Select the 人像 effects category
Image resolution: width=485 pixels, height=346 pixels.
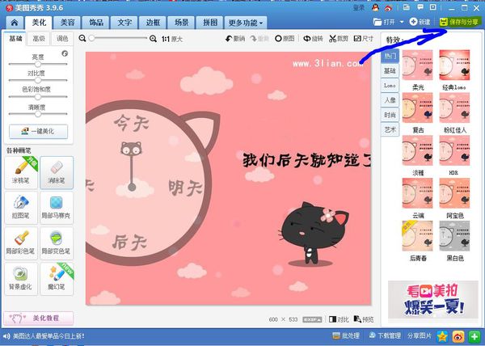point(390,100)
